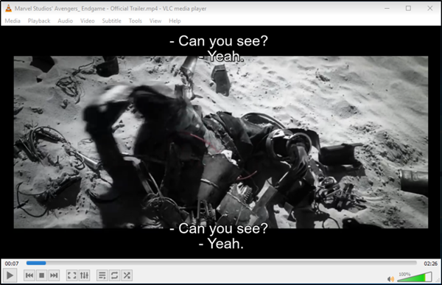442x285 pixels.
Task: Seek on the playback progress bar
Action: [222, 263]
